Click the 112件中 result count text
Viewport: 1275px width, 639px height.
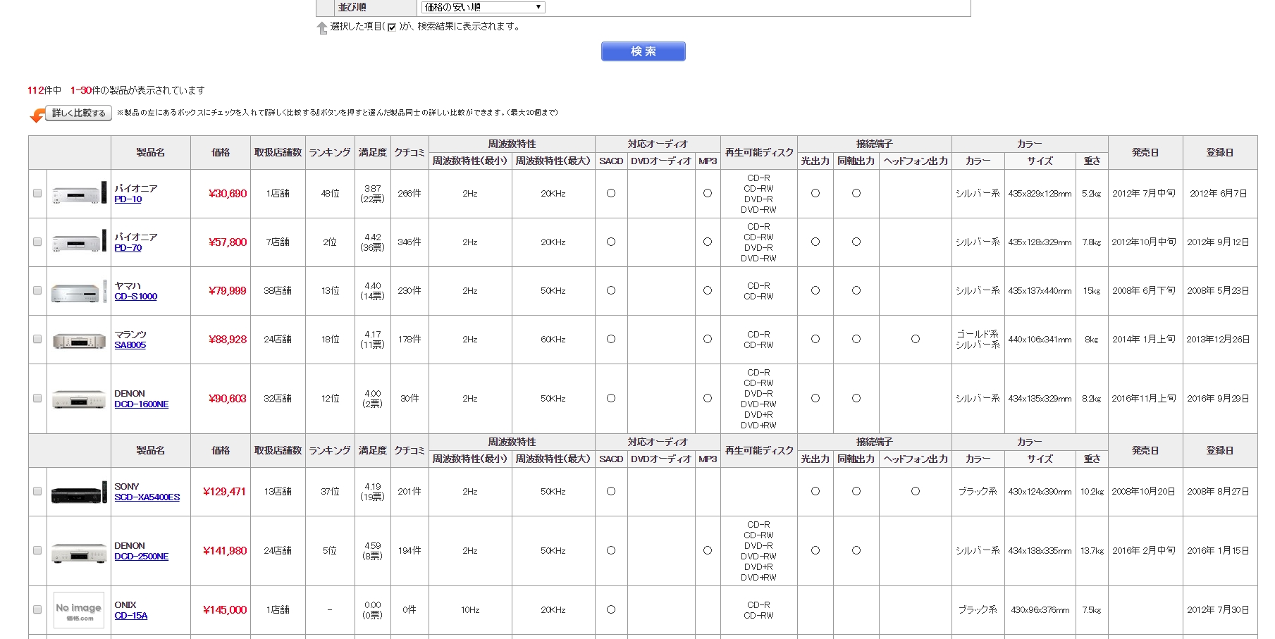tap(44, 90)
